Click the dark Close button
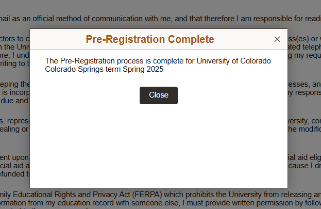This screenshot has width=321, height=209. [x=159, y=95]
